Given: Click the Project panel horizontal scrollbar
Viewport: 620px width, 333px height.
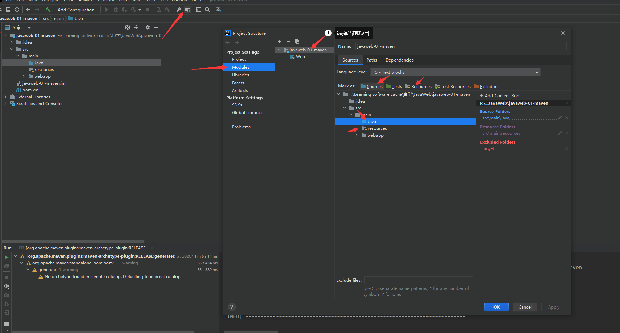Looking at the screenshot, I should pos(73,241).
